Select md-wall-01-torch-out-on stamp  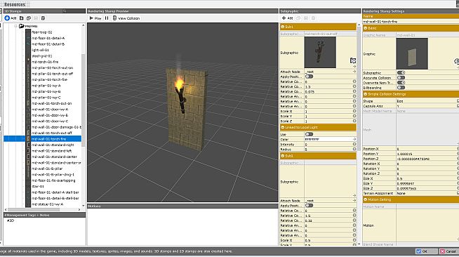click(51, 103)
